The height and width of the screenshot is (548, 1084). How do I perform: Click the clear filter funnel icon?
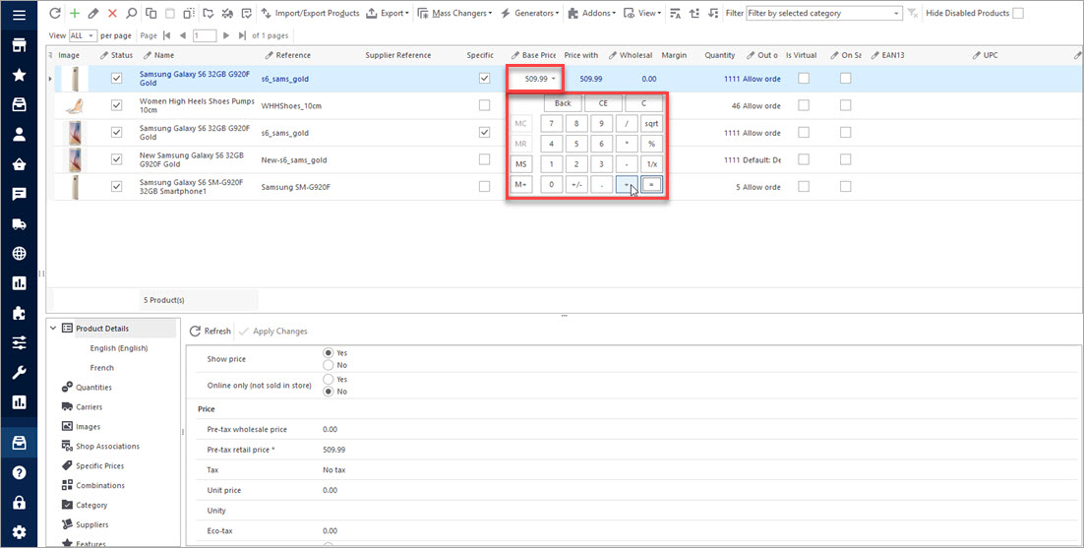coord(913,13)
